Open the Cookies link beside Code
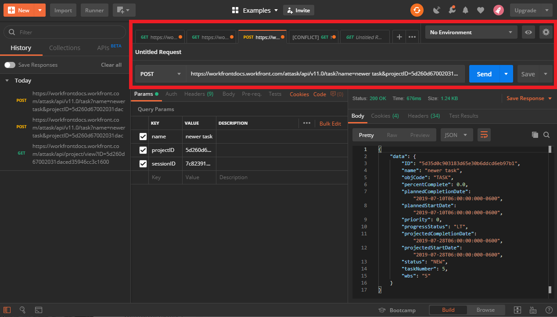557x317 pixels. tap(299, 94)
